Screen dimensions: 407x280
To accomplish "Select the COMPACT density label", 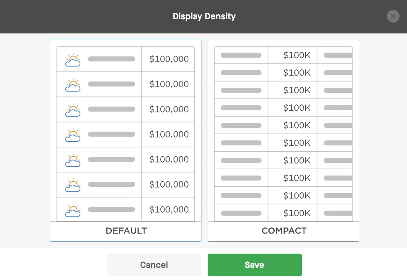I will (284, 231).
